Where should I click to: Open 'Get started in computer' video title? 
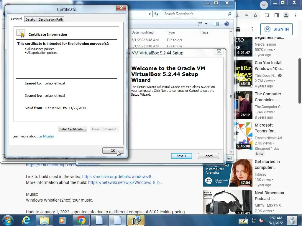(x=267, y=164)
